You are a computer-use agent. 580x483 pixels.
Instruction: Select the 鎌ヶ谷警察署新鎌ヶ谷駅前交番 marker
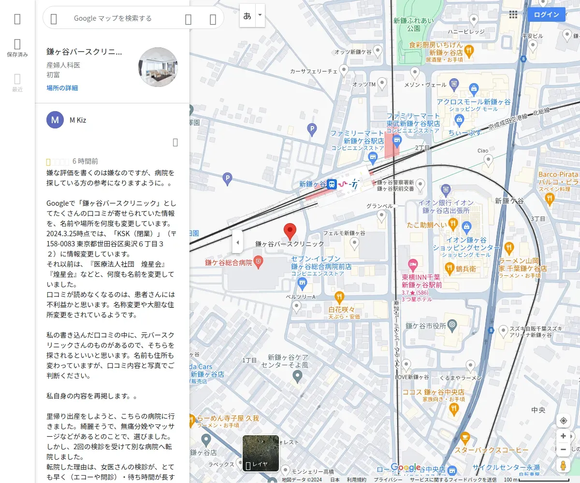420,184
